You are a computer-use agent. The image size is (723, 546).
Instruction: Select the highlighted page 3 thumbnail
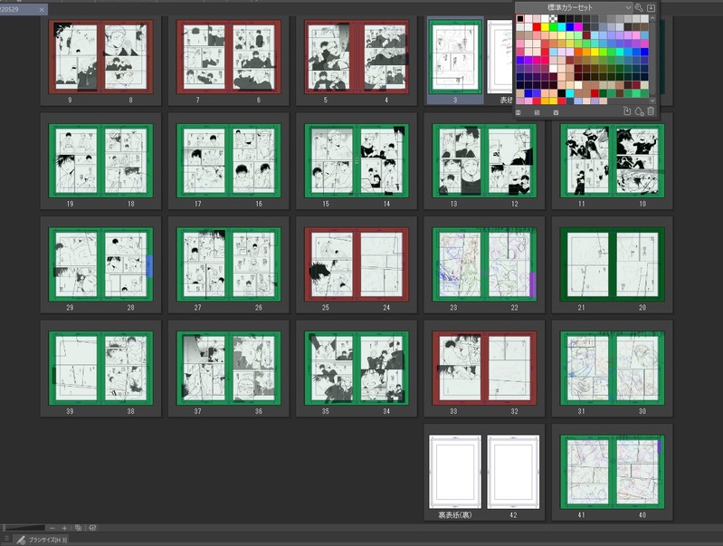click(x=455, y=57)
